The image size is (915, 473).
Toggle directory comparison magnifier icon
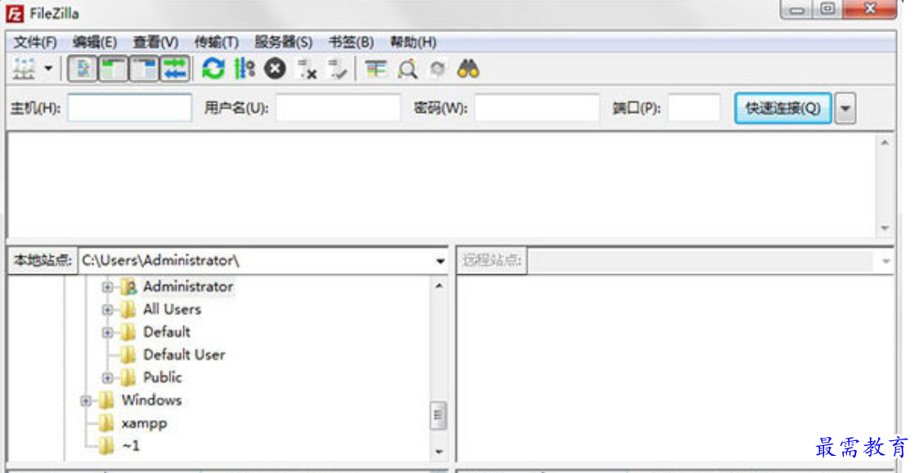[408, 69]
